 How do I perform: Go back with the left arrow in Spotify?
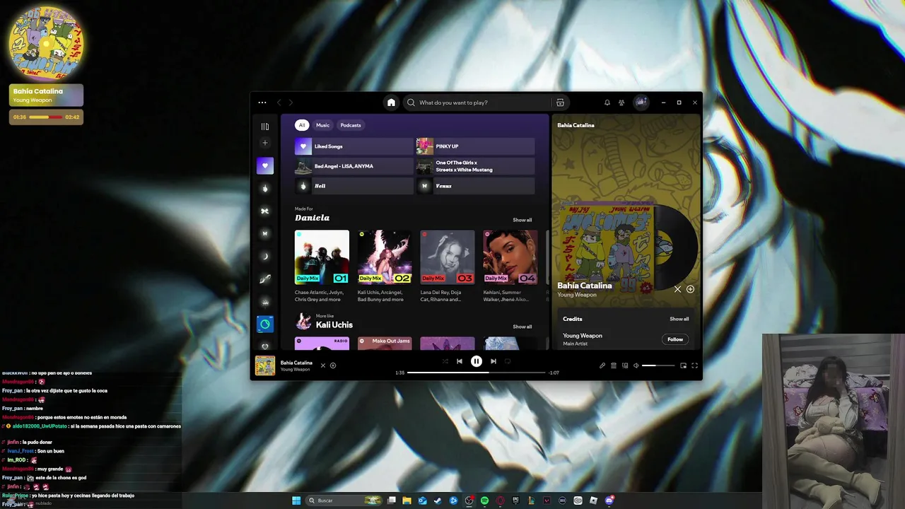click(279, 103)
